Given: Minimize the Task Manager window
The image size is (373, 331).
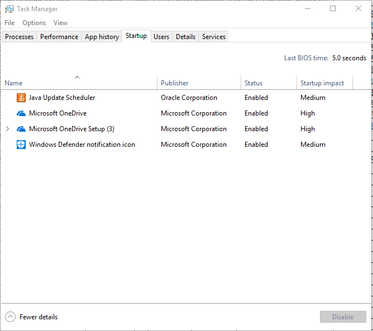Looking at the screenshot, I should point(308,9).
